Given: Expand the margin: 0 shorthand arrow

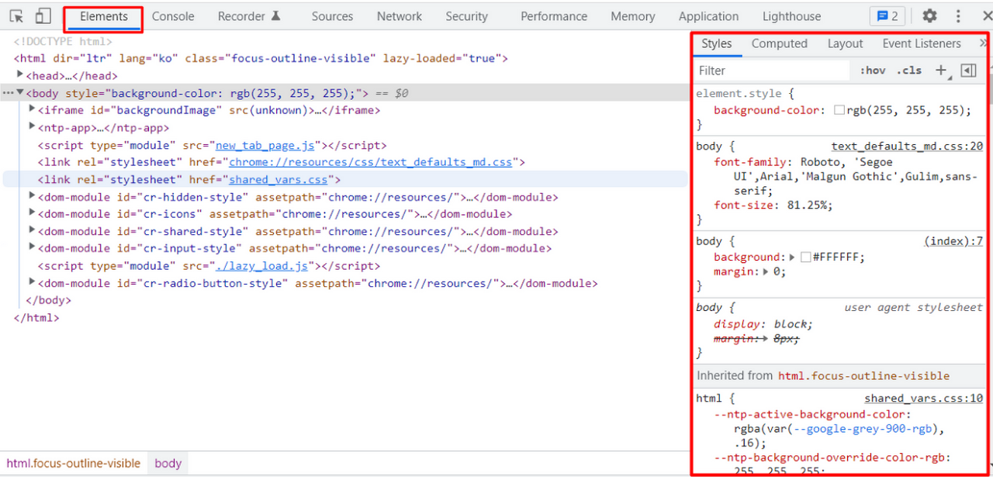Looking at the screenshot, I should 766,271.
